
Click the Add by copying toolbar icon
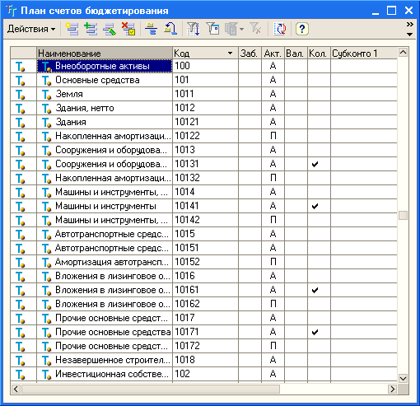click(x=91, y=29)
